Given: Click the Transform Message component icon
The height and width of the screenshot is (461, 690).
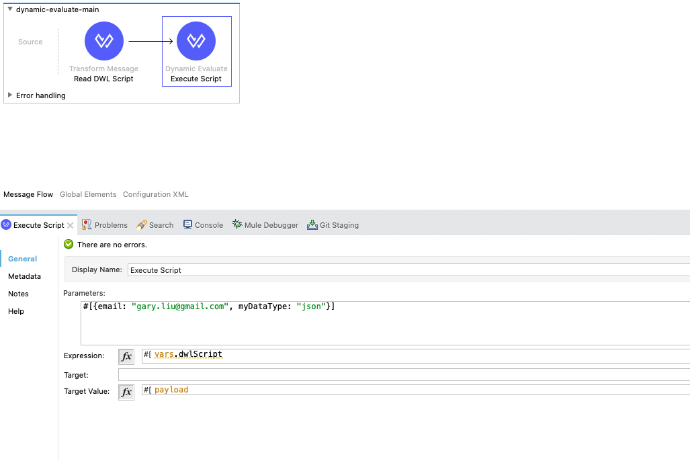Looking at the screenshot, I should tap(104, 41).
